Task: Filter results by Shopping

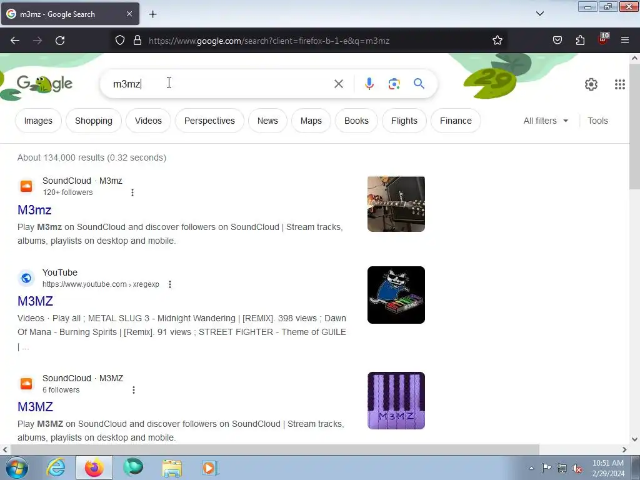Action: point(94,121)
